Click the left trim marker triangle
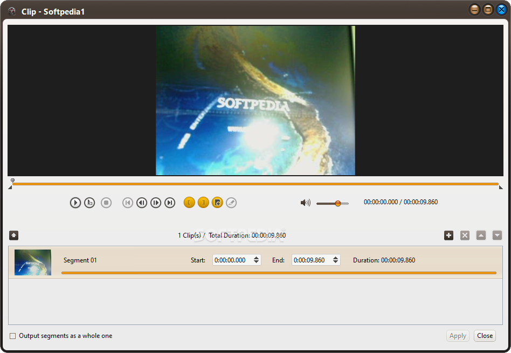511x353 pixels. pyautogui.click(x=10, y=187)
